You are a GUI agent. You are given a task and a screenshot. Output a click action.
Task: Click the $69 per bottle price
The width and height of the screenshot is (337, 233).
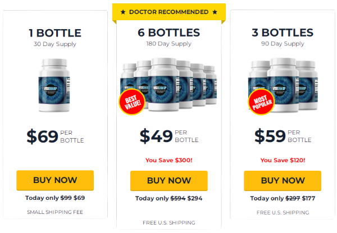click(x=55, y=136)
